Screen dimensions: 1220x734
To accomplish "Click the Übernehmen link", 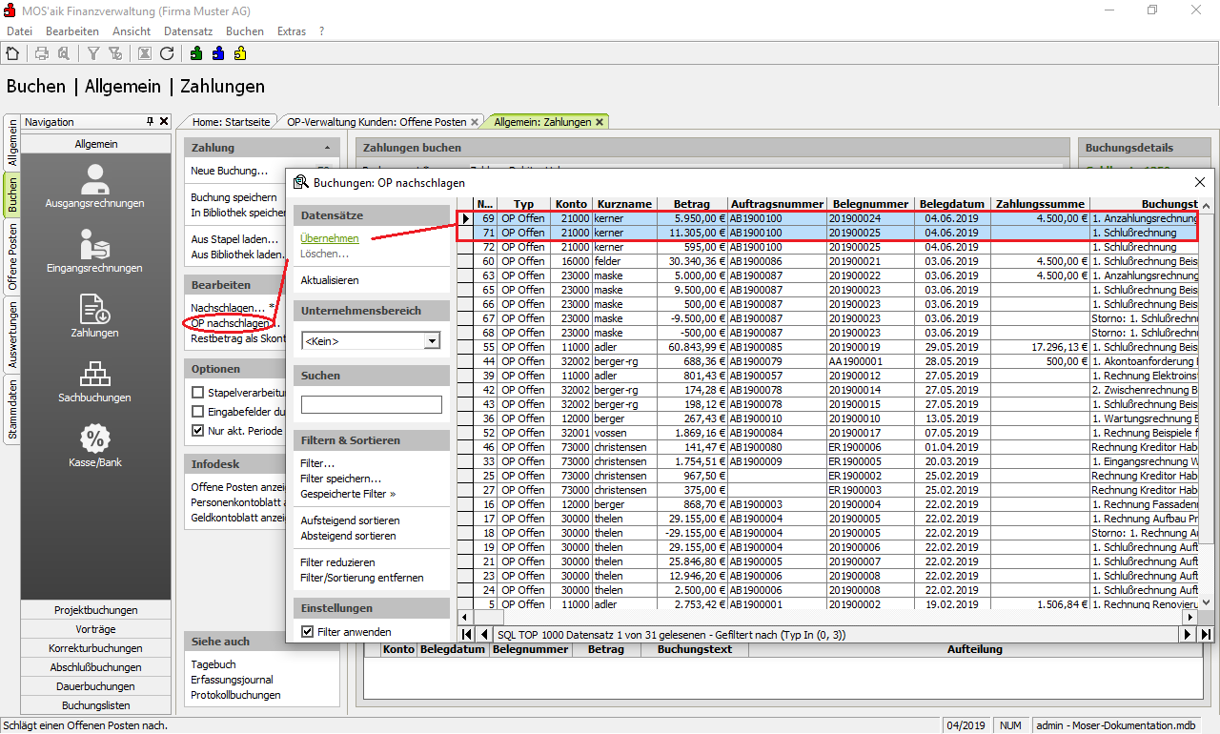I will [329, 238].
